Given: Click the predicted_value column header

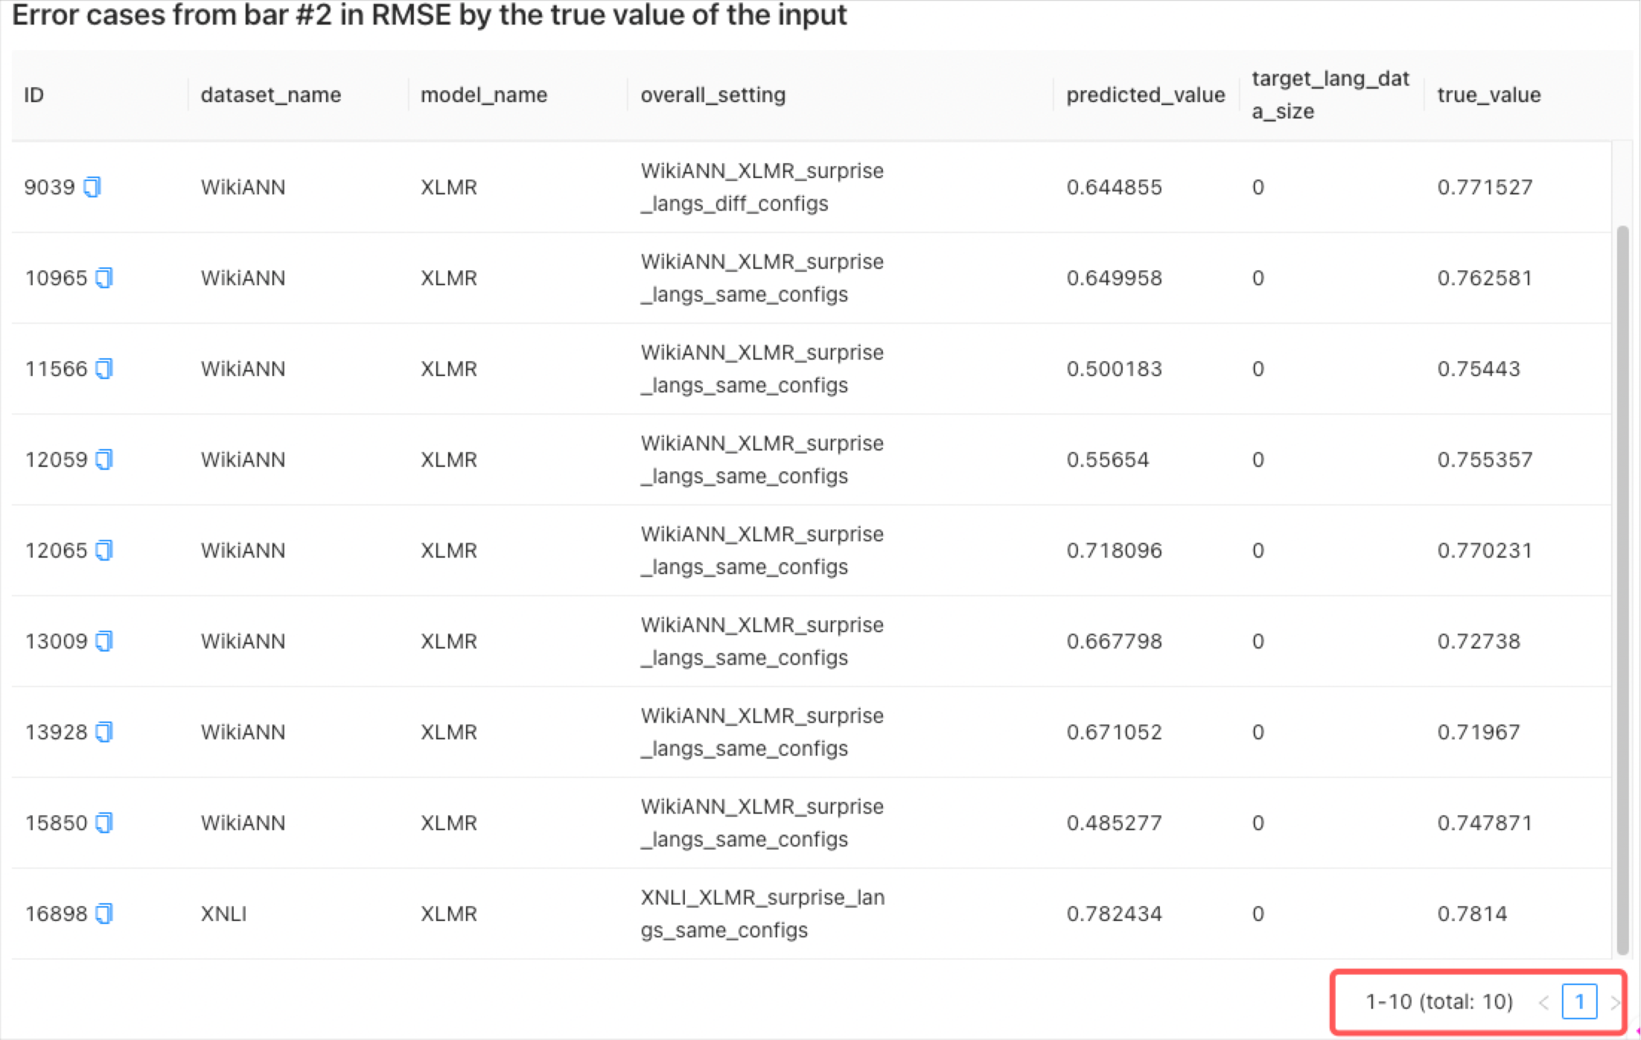Looking at the screenshot, I should coord(1146,95).
